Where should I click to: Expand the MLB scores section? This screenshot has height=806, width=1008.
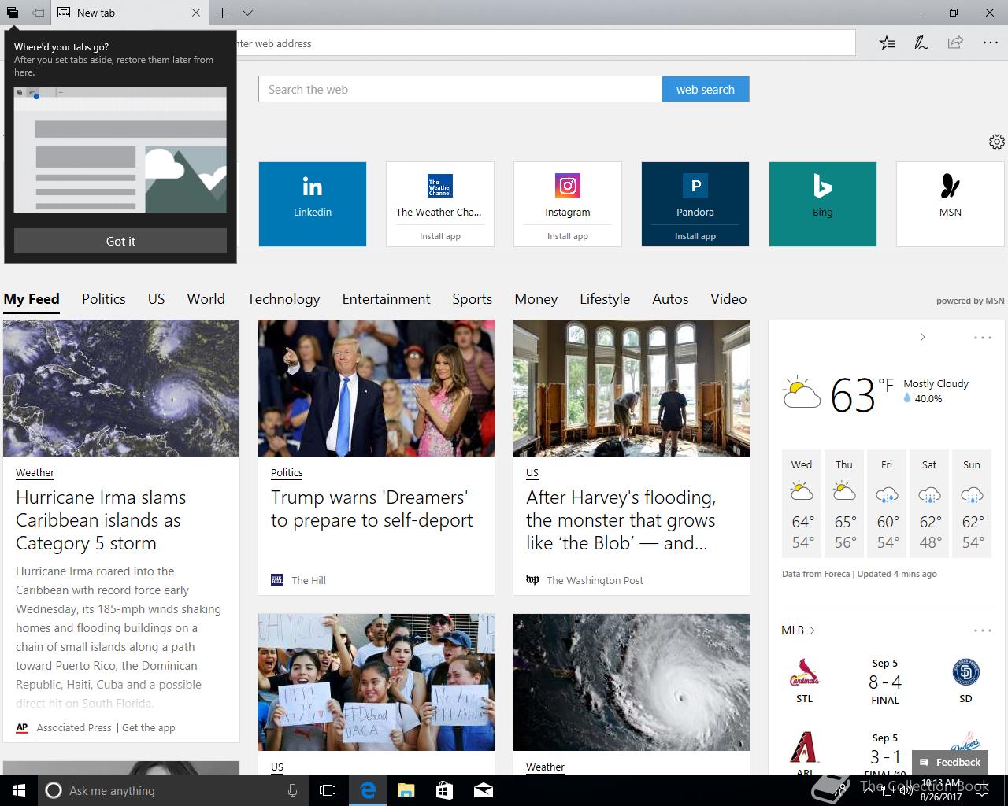point(798,630)
